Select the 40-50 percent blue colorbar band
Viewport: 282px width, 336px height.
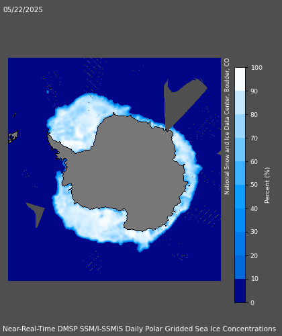240,196
